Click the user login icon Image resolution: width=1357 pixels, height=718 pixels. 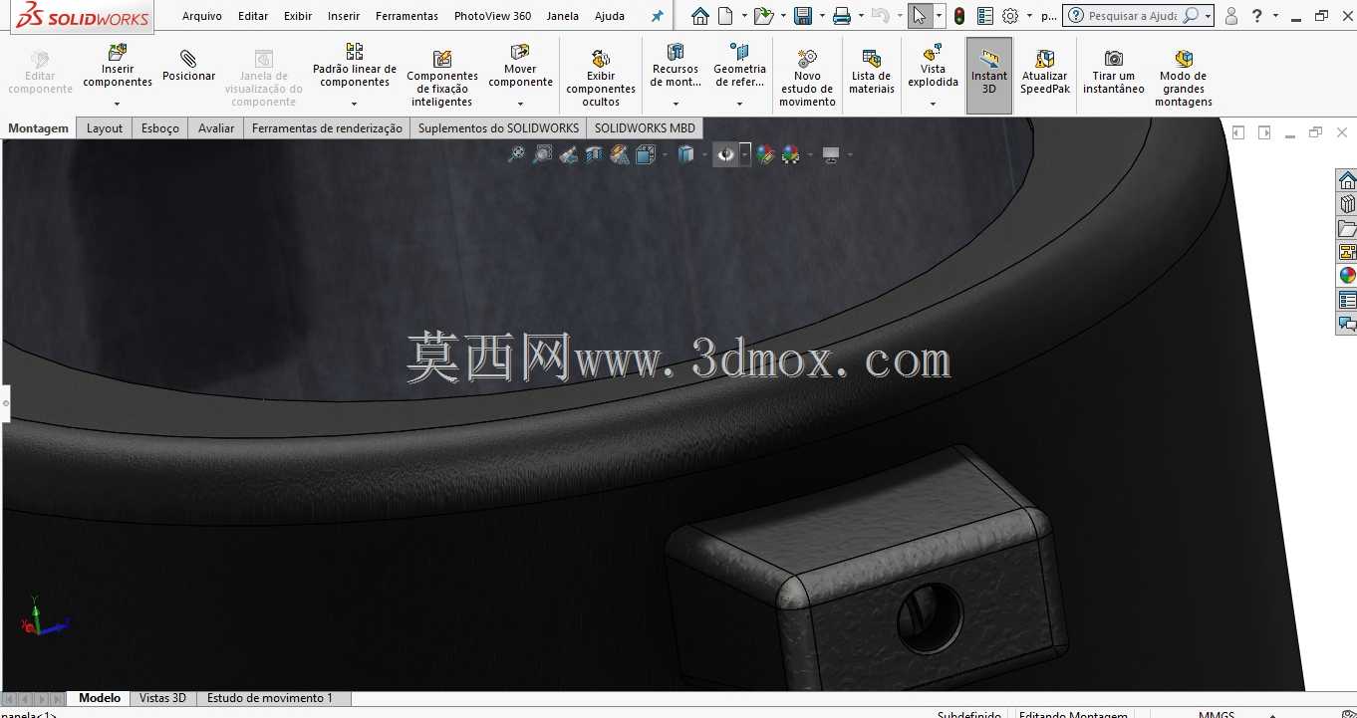tap(1231, 16)
